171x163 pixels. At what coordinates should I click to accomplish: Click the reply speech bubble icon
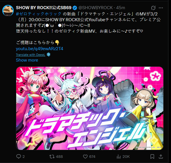click(19, 156)
